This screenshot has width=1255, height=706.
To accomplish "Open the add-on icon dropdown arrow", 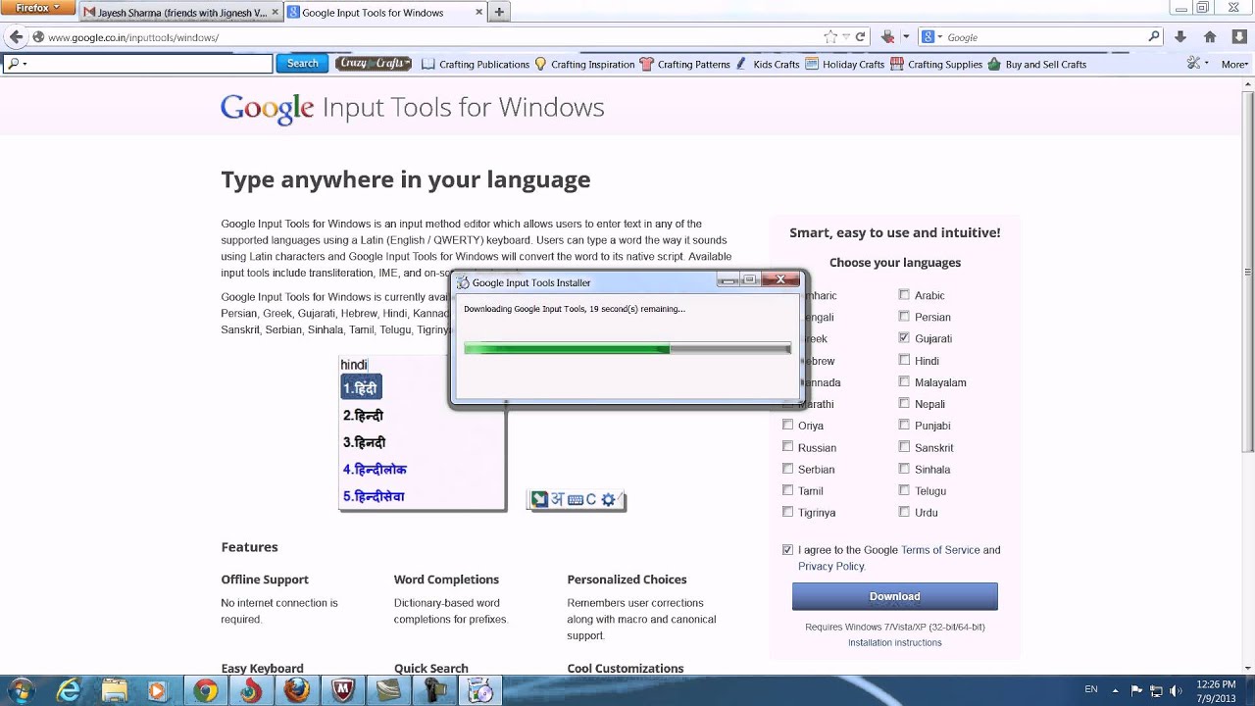I will pyautogui.click(x=905, y=37).
